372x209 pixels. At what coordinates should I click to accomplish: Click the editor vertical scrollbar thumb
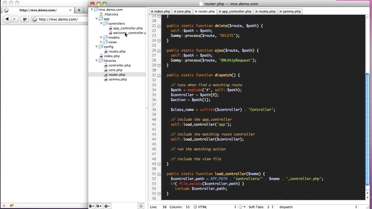(x=367, y=129)
